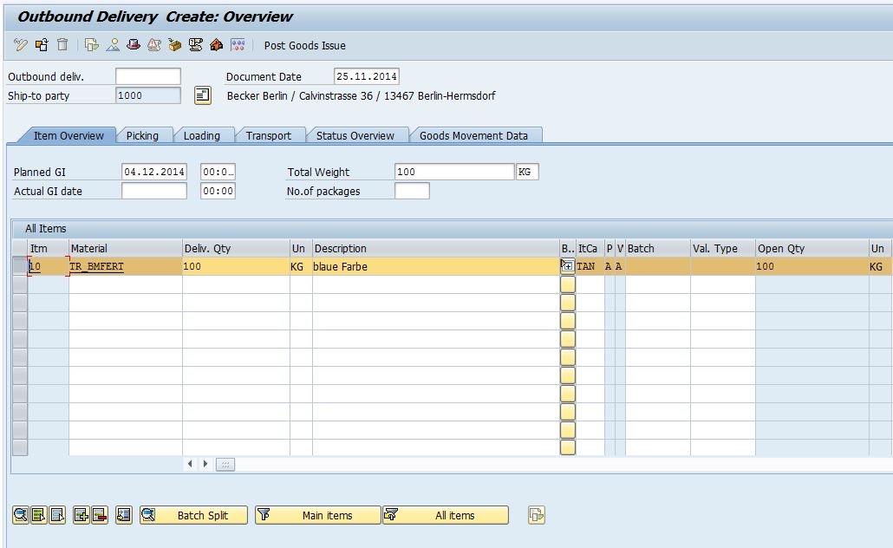Click the Header details hat icon

coord(134,45)
